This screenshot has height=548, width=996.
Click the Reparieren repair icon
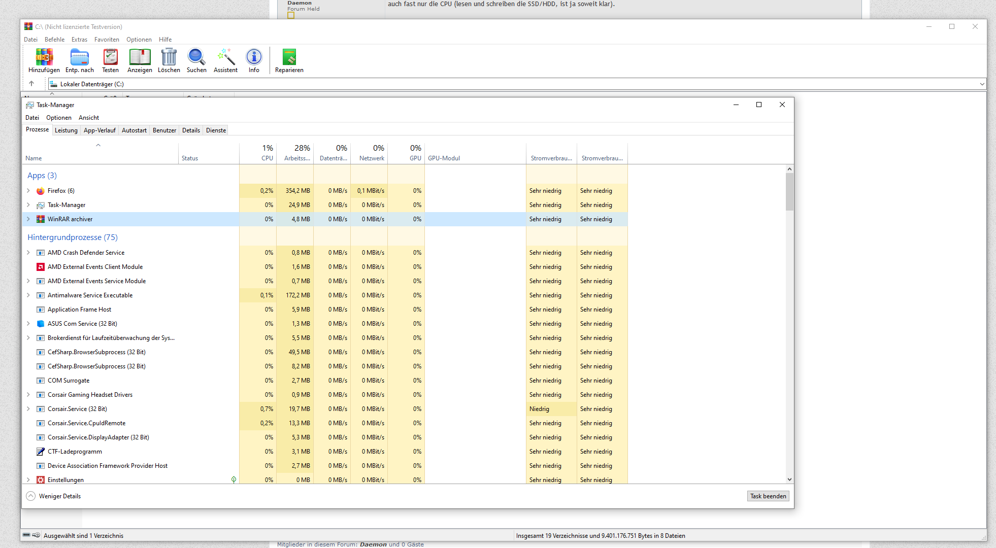(289, 57)
